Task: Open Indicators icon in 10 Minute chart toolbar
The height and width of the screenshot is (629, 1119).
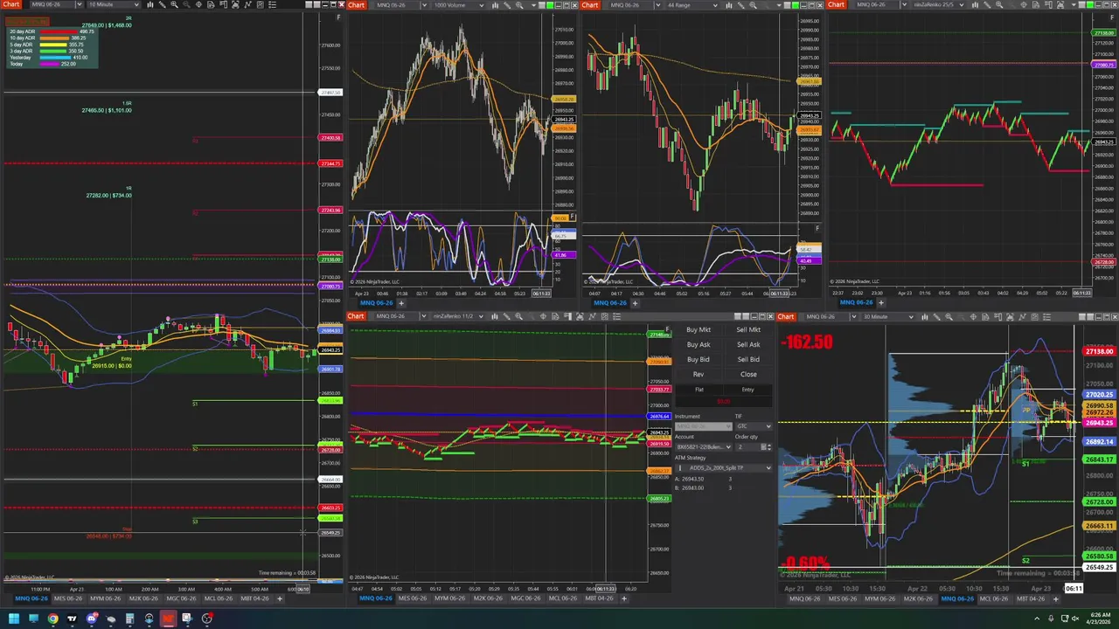Action: 247,5
